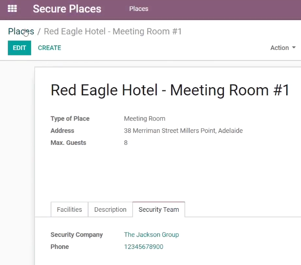Click the Merriman Street address value
Viewport: 301px width, 265px height.
[184, 131]
